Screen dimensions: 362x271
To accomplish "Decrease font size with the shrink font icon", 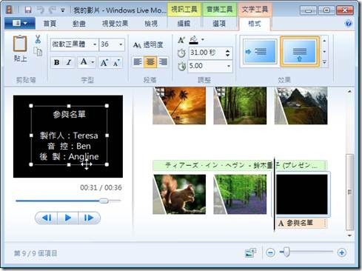I will pyautogui.click(x=116, y=63).
